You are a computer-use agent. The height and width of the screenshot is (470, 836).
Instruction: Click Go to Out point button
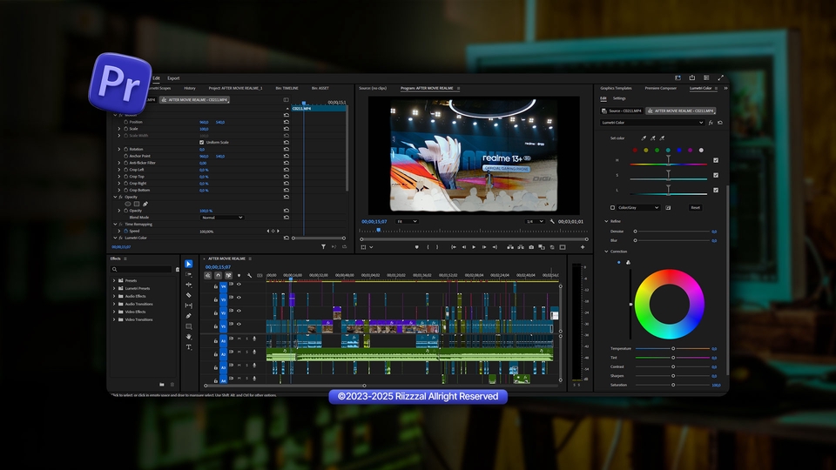pos(495,247)
